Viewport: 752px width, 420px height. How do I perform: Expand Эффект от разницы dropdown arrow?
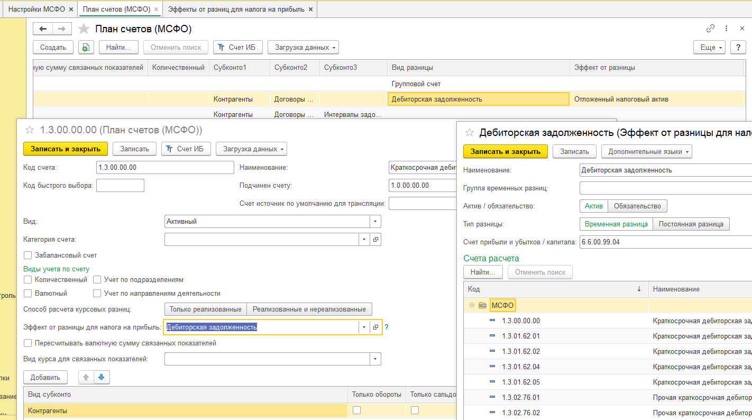tap(364, 327)
